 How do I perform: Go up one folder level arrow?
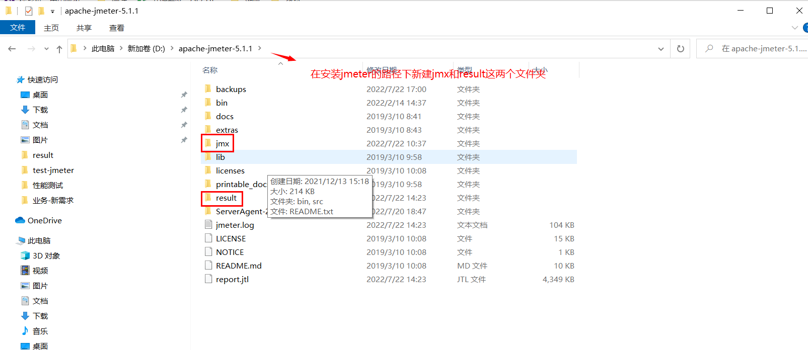(59, 49)
